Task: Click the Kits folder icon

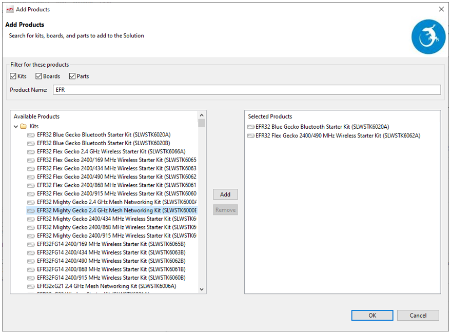Action: (x=24, y=126)
